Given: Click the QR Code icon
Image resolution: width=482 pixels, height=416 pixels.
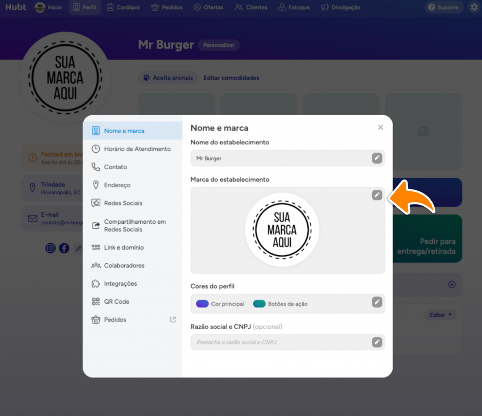Looking at the screenshot, I should 96,301.
